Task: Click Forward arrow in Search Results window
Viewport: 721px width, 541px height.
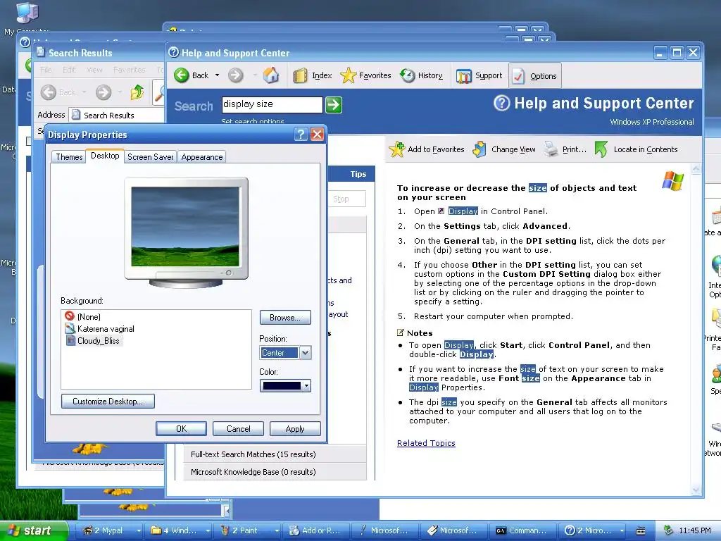Action: [103, 92]
